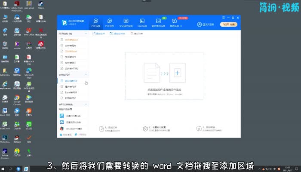Image resolution: width=301 pixels, height=172 pixels.
Task: Click the 添加文件夹 folder icon
Action: [113, 33]
